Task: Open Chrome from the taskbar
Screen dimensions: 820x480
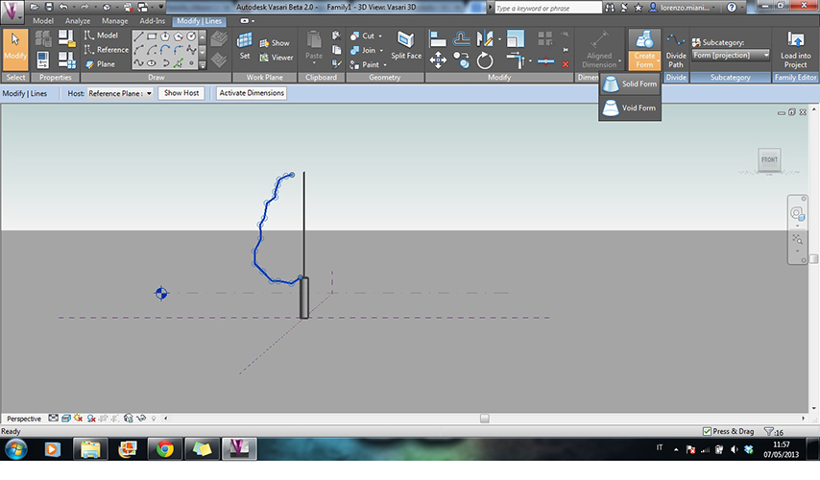Action: [x=165, y=449]
